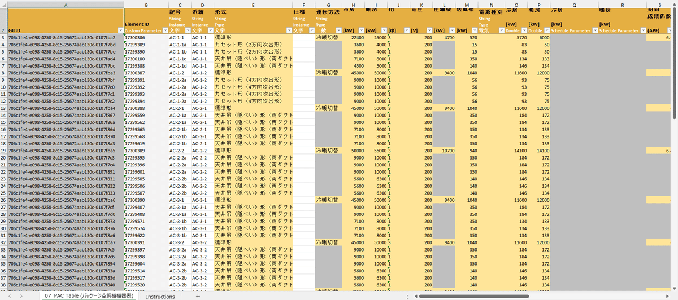Click the 520 value cell
The image size is (678, 300).
coord(467,37)
